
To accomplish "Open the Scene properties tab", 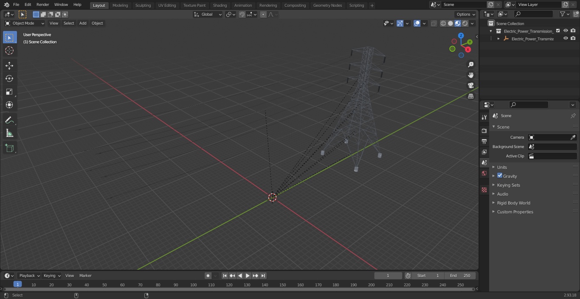I will click(x=484, y=162).
